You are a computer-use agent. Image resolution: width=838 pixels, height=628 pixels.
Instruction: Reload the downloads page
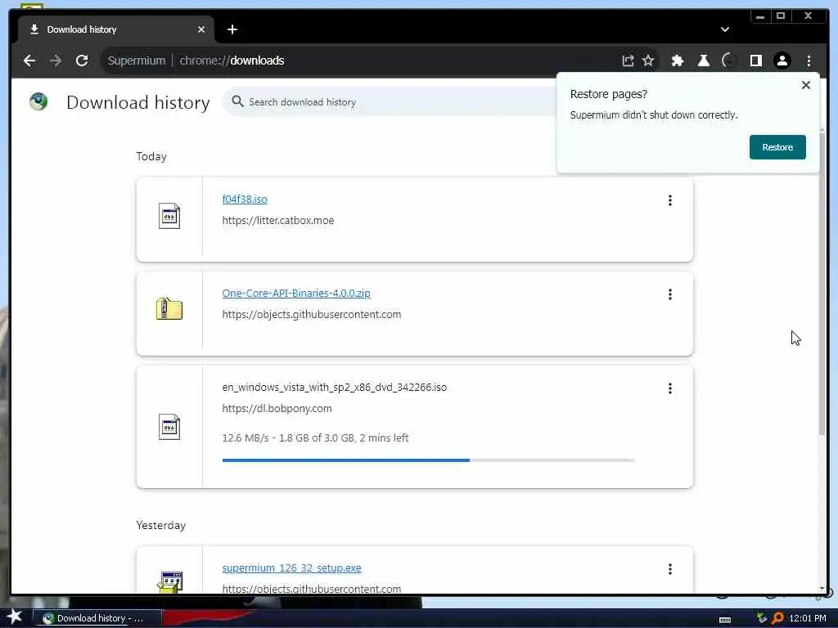[x=82, y=61]
